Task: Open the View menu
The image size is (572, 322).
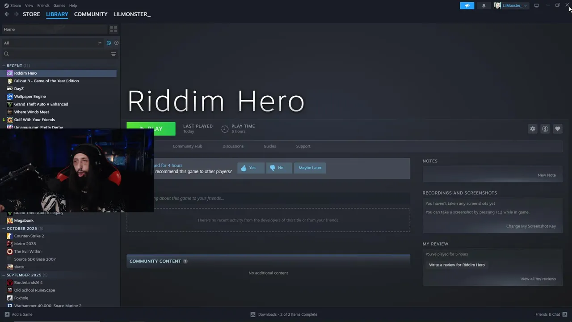Action: tap(29, 5)
